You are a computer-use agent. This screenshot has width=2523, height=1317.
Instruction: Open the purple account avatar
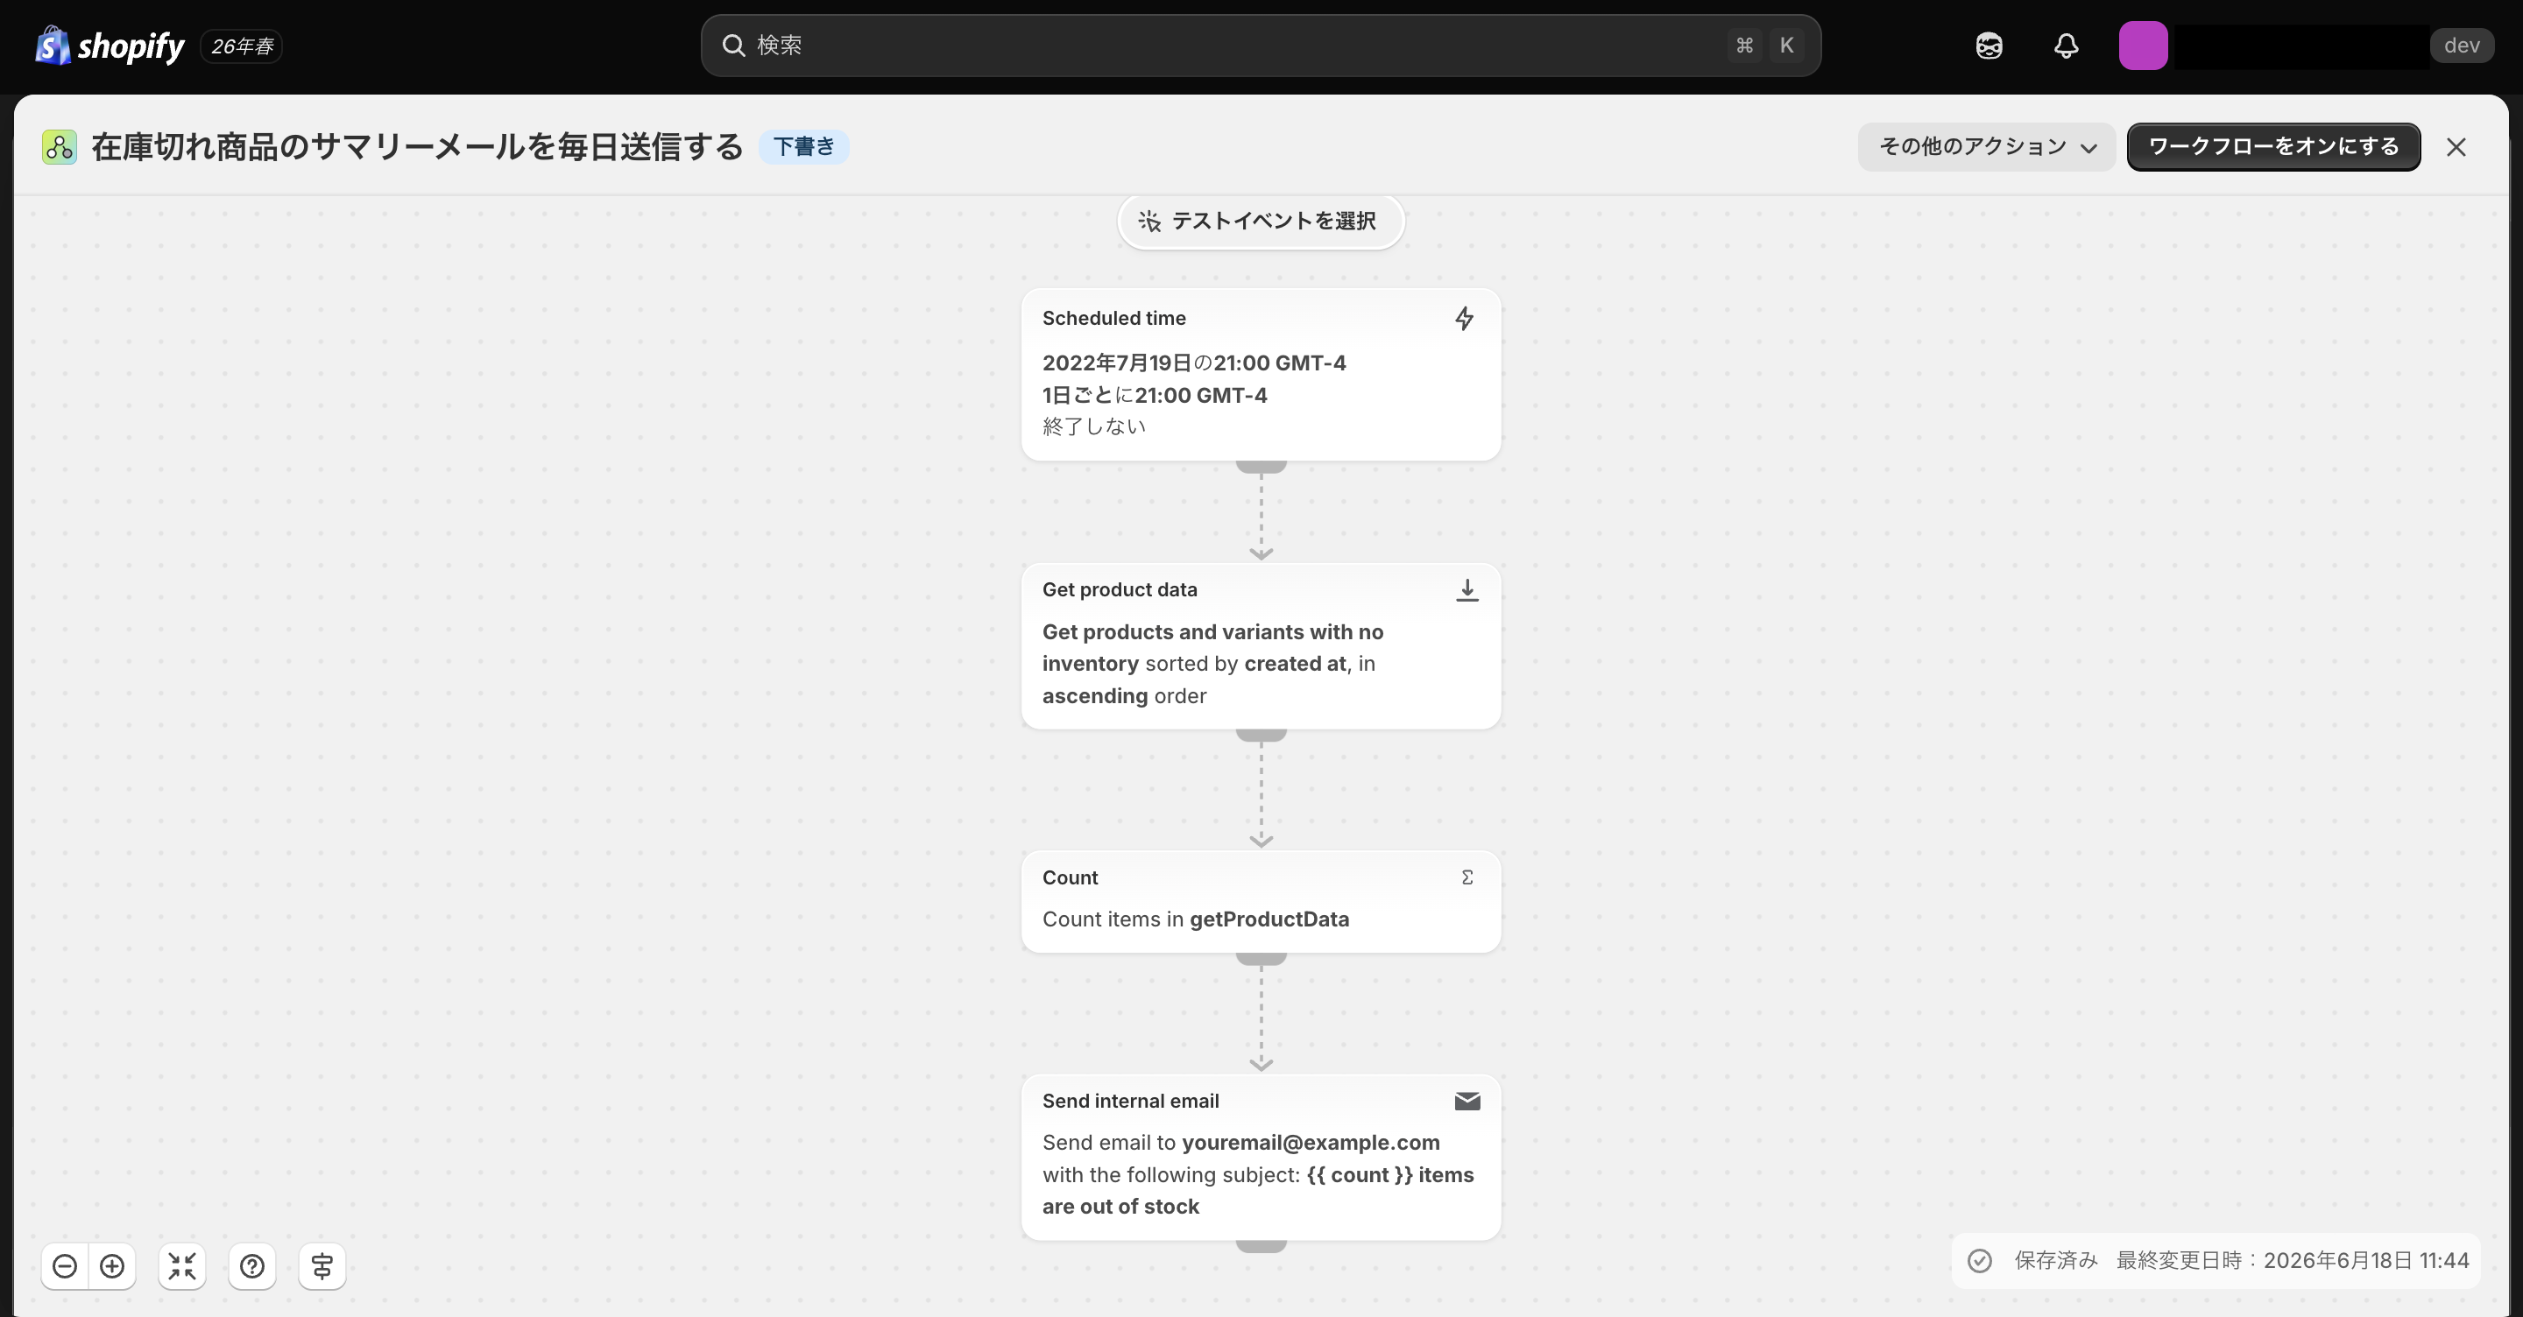point(2143,45)
